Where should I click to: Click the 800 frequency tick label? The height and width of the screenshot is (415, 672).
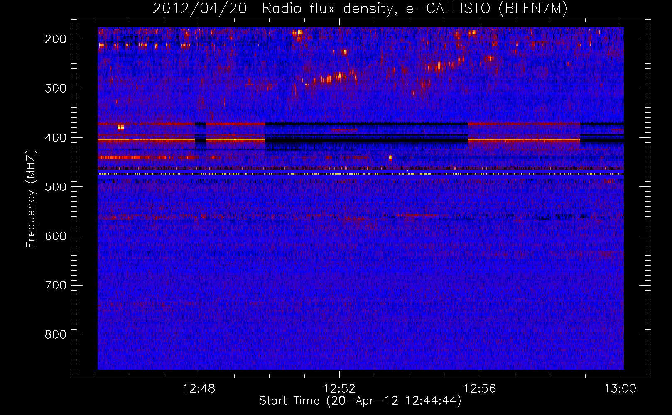tap(55, 334)
